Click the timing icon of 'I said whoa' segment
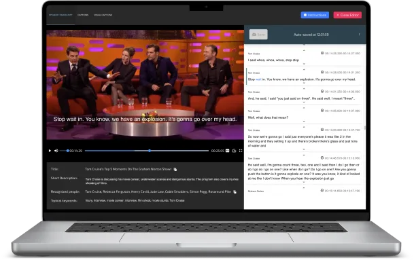Screen dimensions: 414x260 point(322,53)
